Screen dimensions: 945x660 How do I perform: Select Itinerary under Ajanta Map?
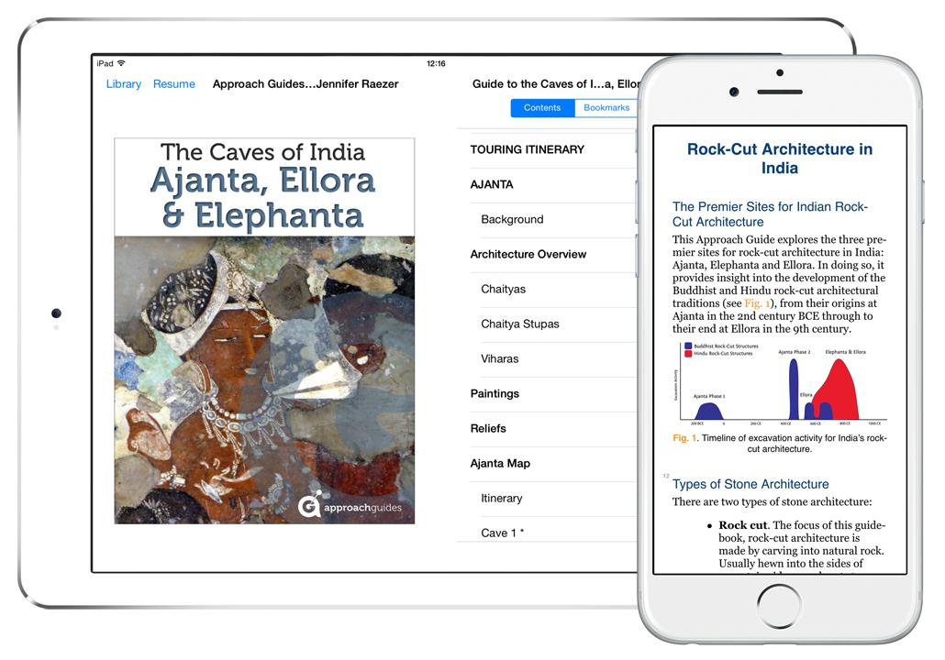[x=501, y=498]
